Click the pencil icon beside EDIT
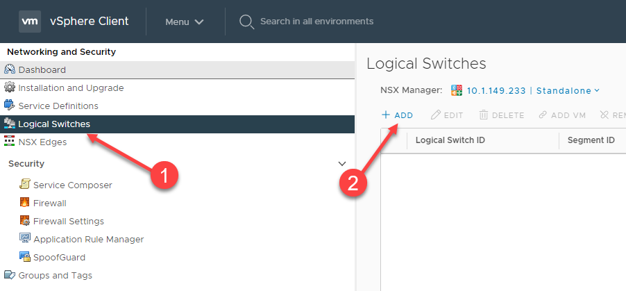626x291 pixels. click(x=436, y=115)
